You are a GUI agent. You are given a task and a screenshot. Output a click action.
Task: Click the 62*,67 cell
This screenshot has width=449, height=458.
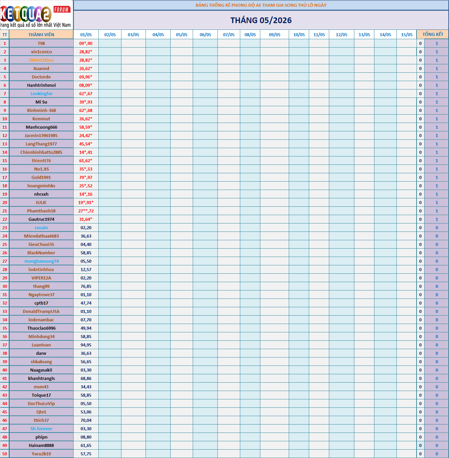86,93
